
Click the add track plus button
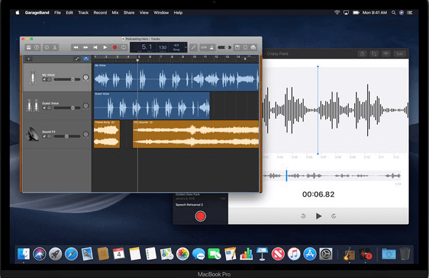click(28, 59)
